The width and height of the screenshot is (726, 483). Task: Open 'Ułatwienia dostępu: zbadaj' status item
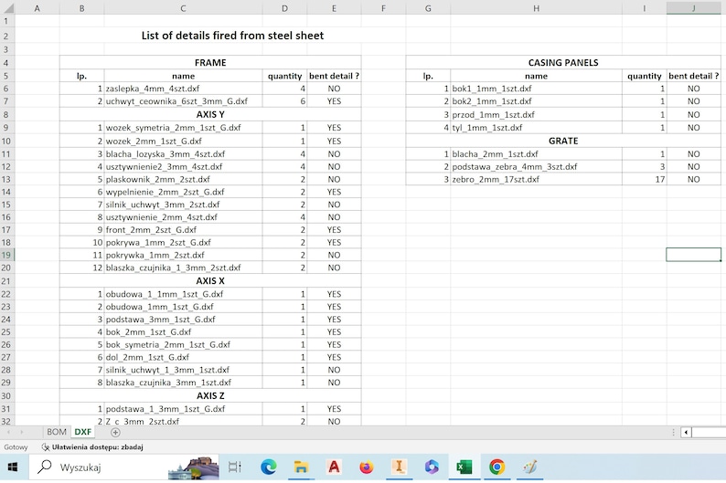(92, 447)
